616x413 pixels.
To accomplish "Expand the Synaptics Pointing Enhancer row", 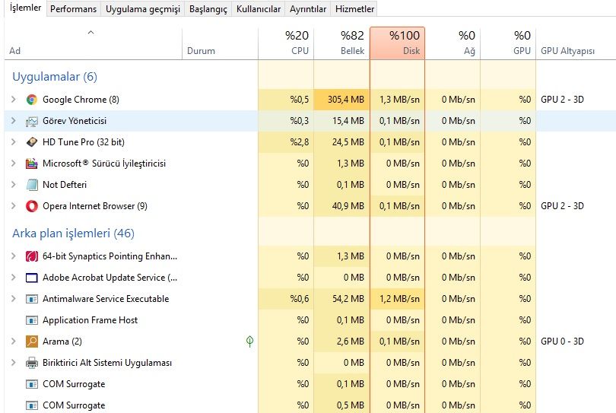I will pyautogui.click(x=14, y=256).
